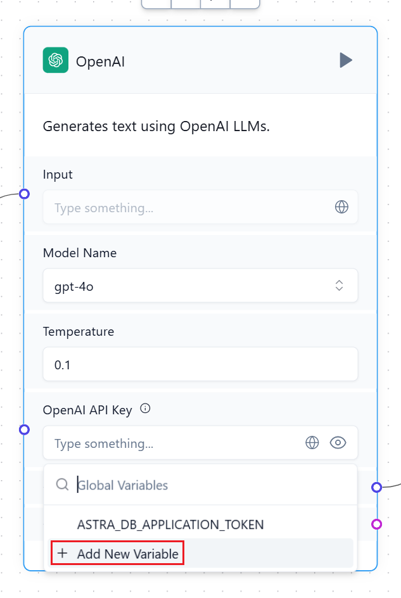Click the blue output handle on right edge

point(376,487)
